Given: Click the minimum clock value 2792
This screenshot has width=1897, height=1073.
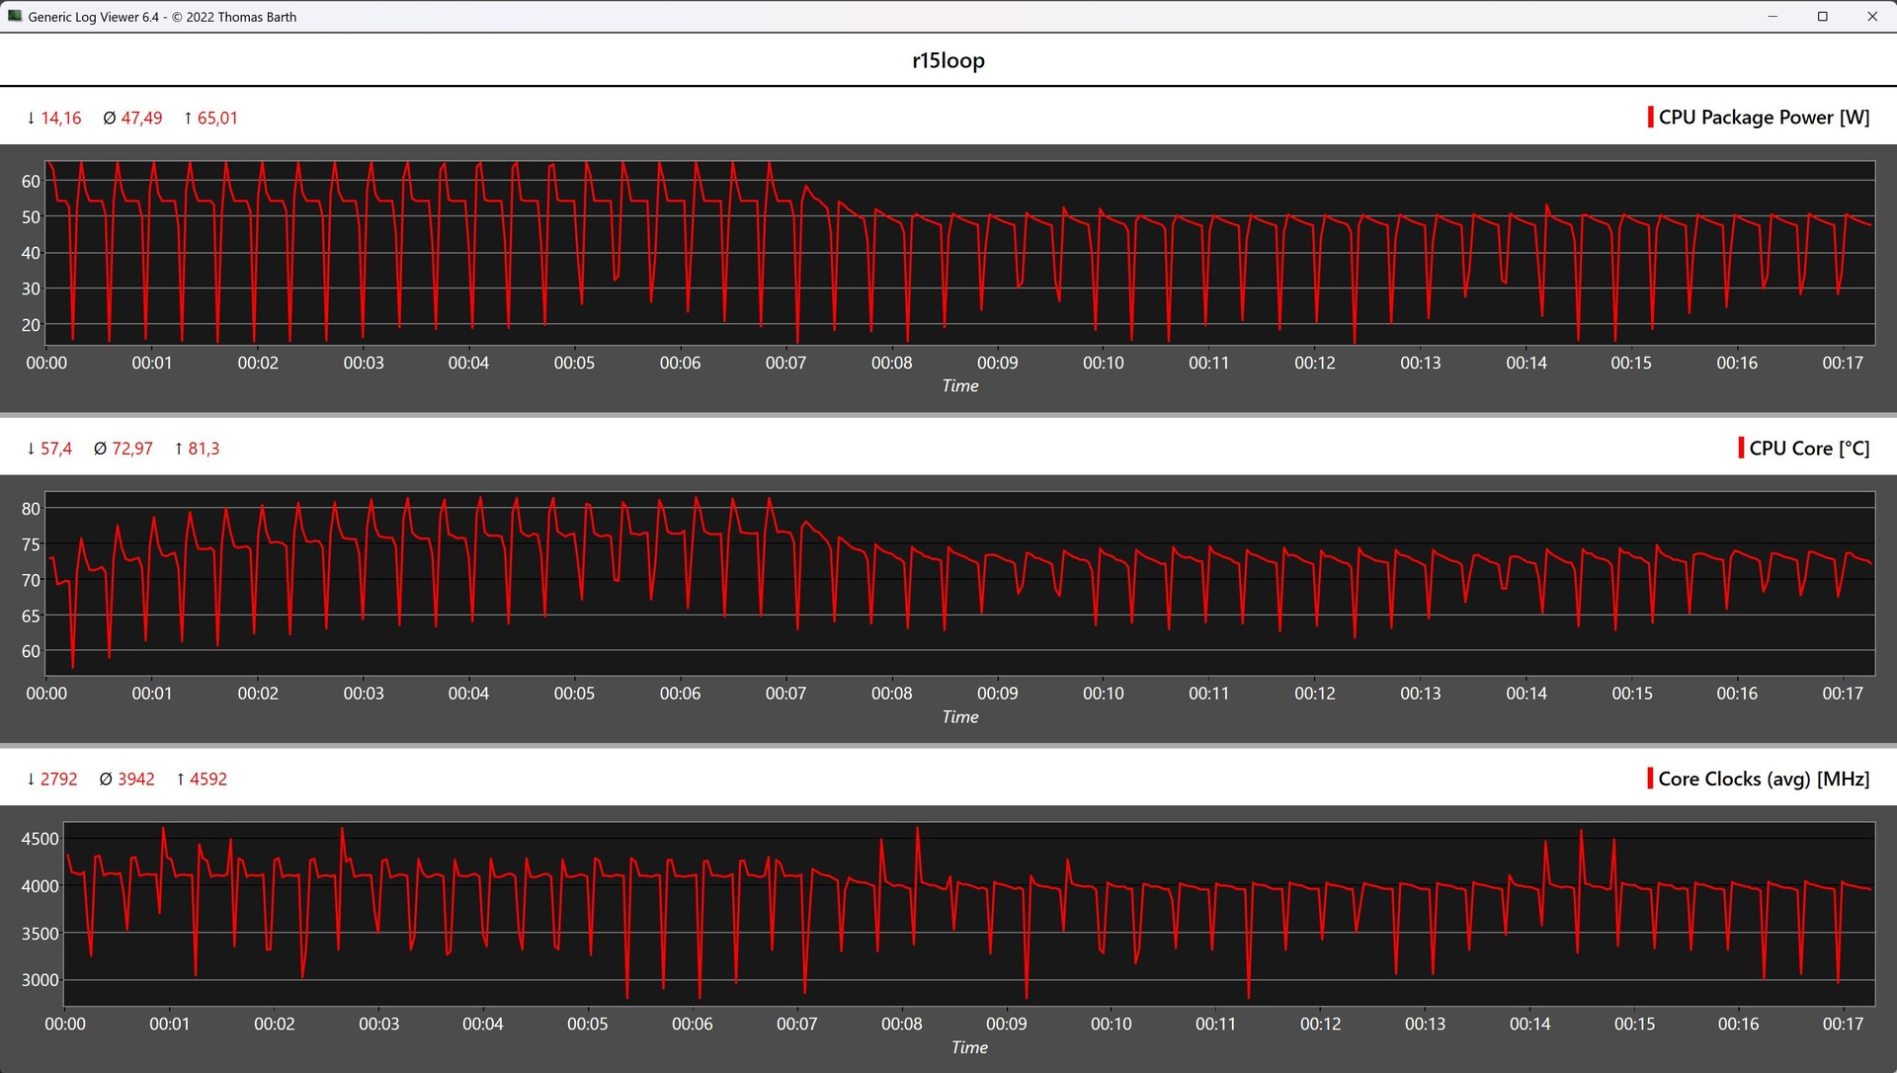Looking at the screenshot, I should [58, 779].
